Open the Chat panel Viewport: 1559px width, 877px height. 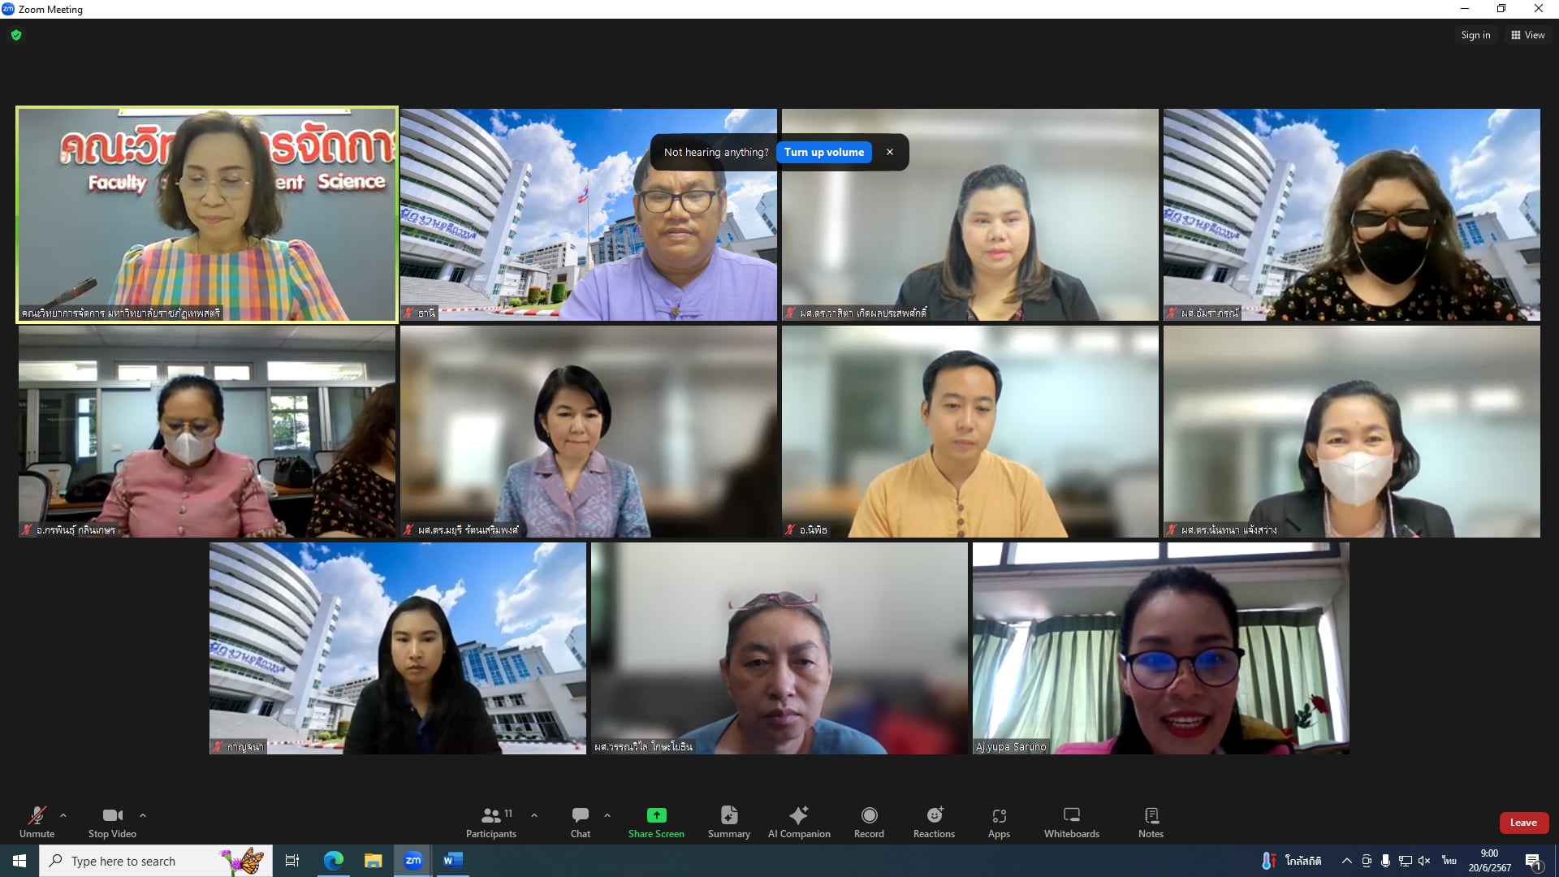point(580,821)
